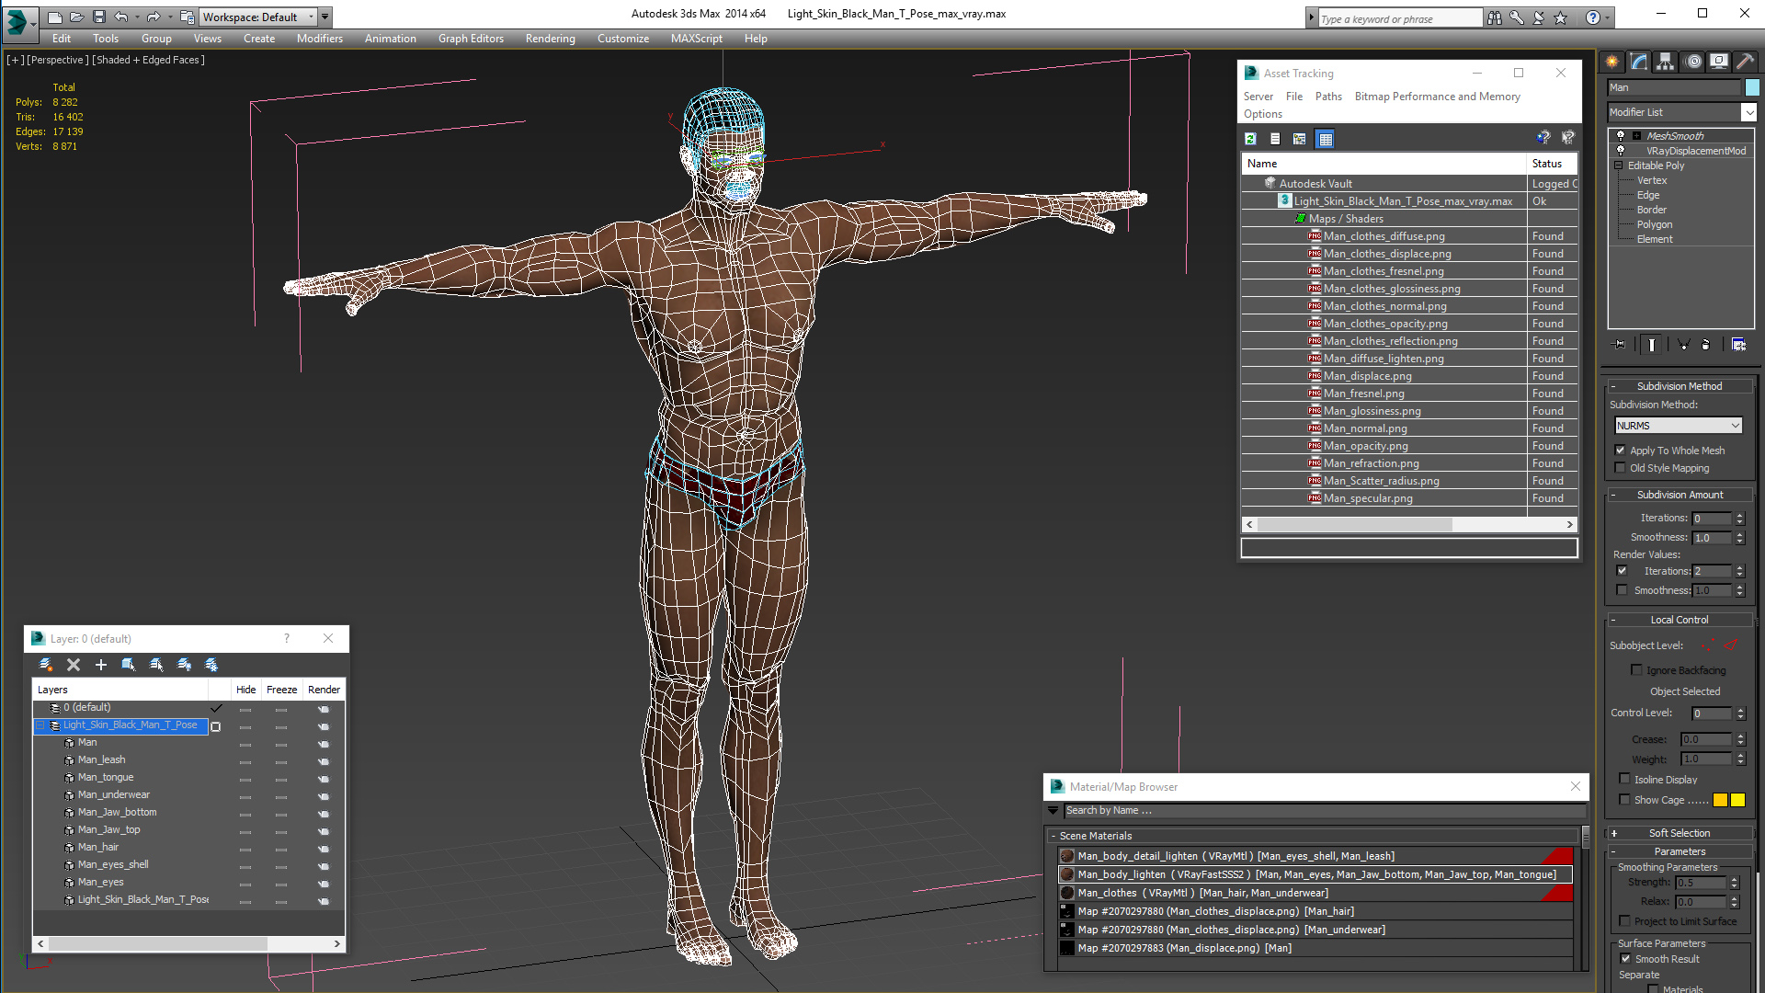Click the Status column header in Asset Tracking
This screenshot has height=993, width=1765.
(x=1552, y=164)
